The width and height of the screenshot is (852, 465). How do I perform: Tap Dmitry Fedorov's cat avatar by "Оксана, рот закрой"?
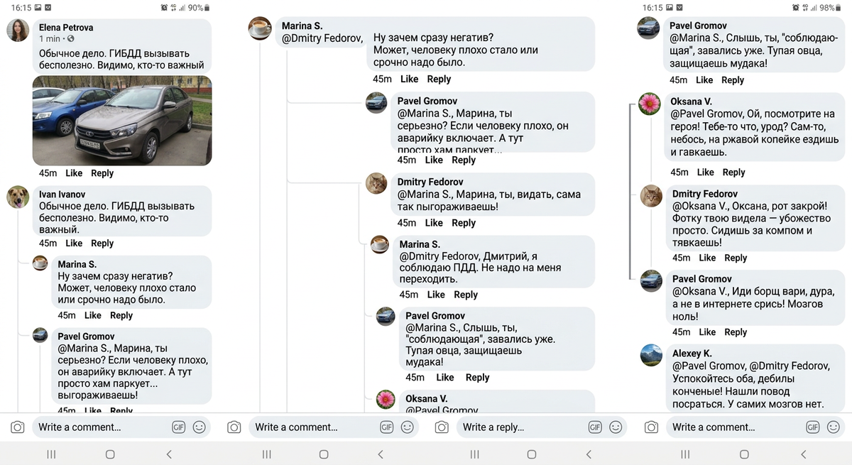651,196
